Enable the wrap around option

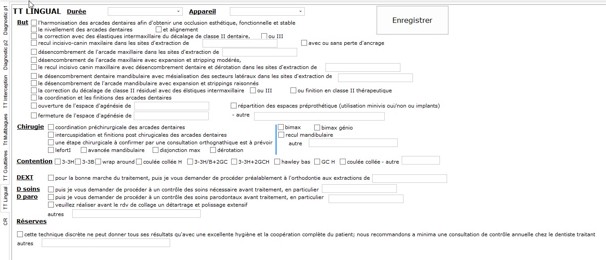click(99, 161)
